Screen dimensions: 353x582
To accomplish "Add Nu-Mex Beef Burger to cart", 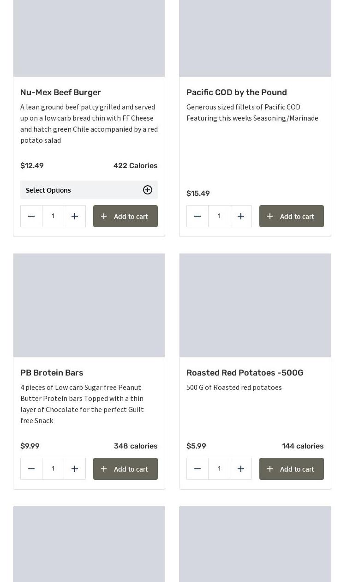I will point(126,216).
